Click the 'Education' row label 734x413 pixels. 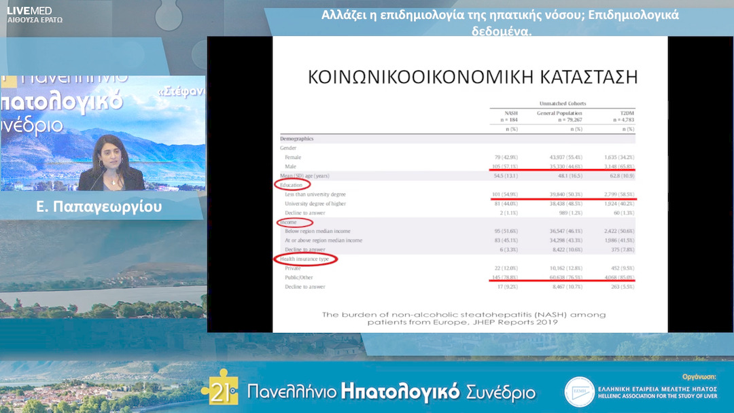[291, 185]
